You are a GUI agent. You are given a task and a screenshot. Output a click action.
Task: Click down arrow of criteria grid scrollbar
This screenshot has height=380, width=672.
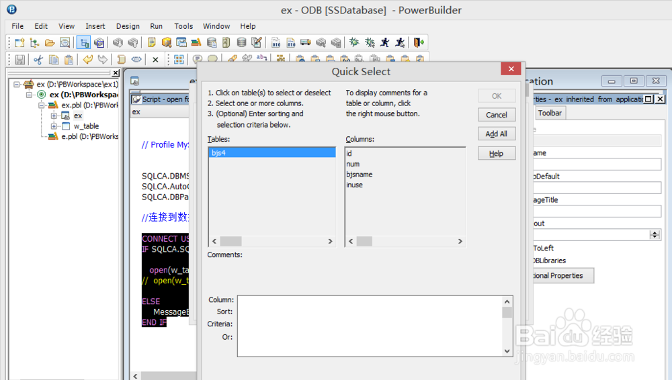[507, 351]
